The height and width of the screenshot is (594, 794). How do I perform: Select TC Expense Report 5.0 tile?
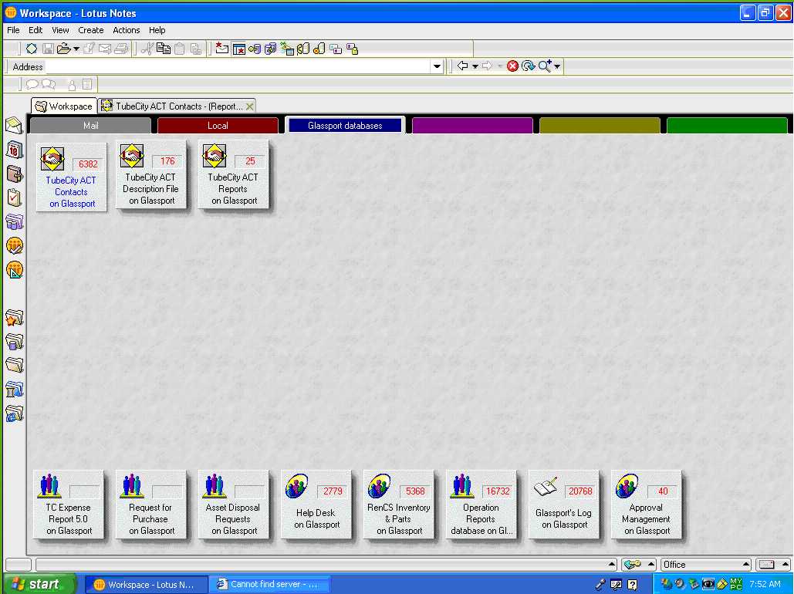point(69,505)
